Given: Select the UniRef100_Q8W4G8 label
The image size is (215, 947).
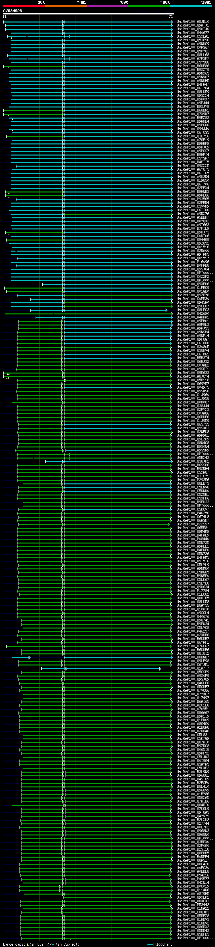Looking at the screenshot, I should pos(192,443).
